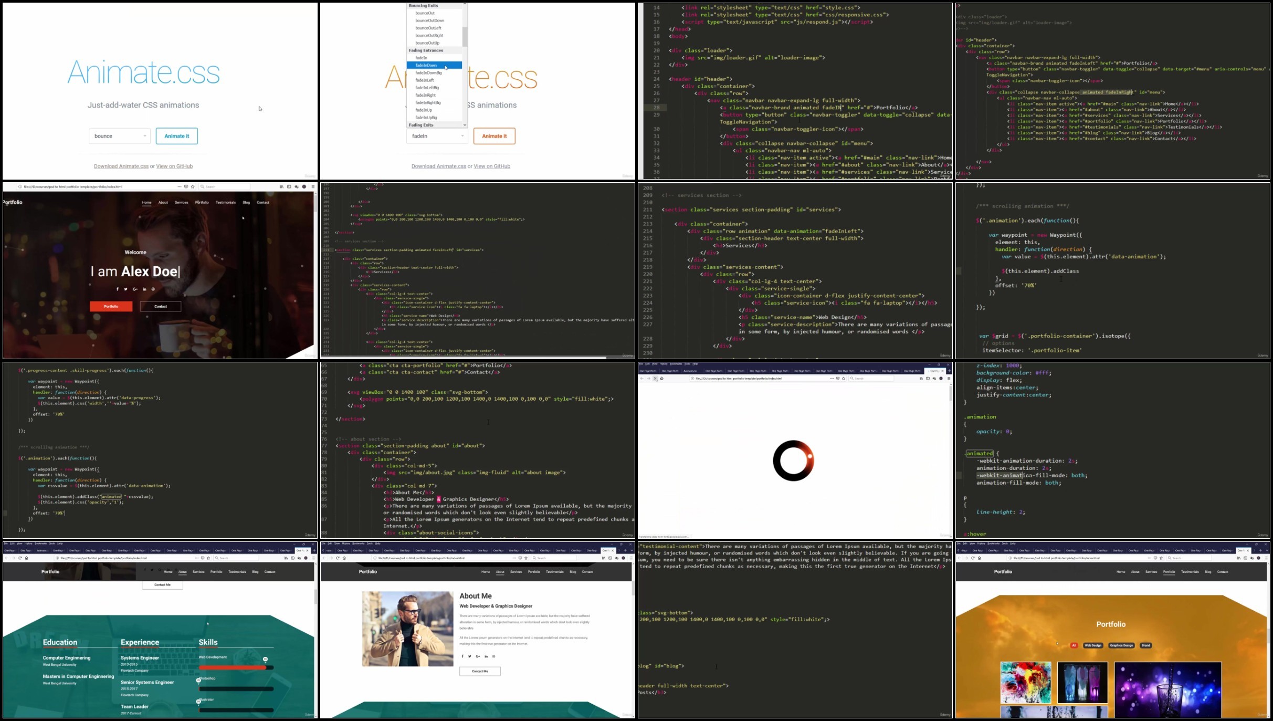Choose bounceOutDown in the animation list
Viewport: 1273px width, 721px height.
[x=434, y=20]
